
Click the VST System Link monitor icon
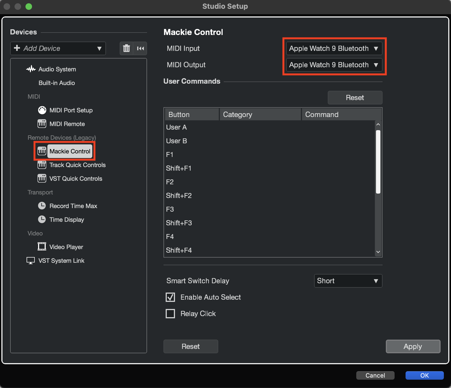(31, 261)
